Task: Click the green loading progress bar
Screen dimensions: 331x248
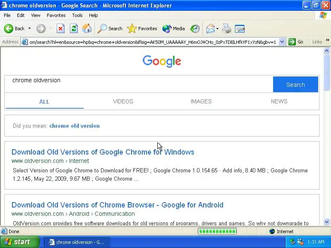Action: tap(217, 231)
